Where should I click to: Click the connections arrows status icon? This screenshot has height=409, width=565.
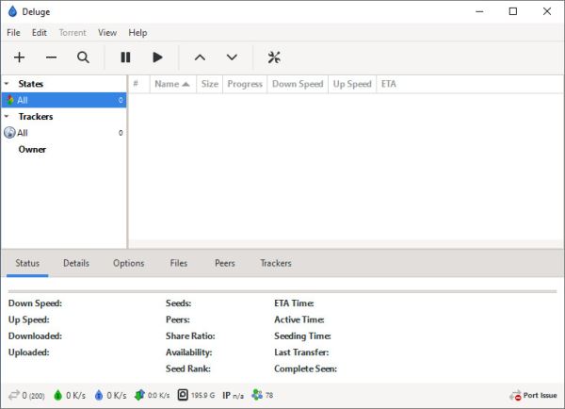click(14, 395)
